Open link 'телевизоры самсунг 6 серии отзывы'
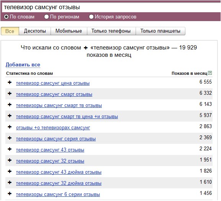The image size is (221, 201). coord(58,194)
